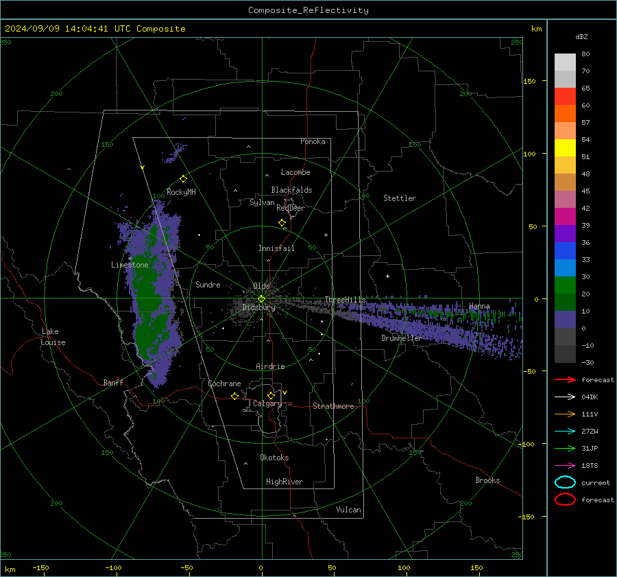This screenshot has width=617, height=577.
Task: Select the slate purple 0-10 dBZ swatch
Action: (x=565, y=320)
